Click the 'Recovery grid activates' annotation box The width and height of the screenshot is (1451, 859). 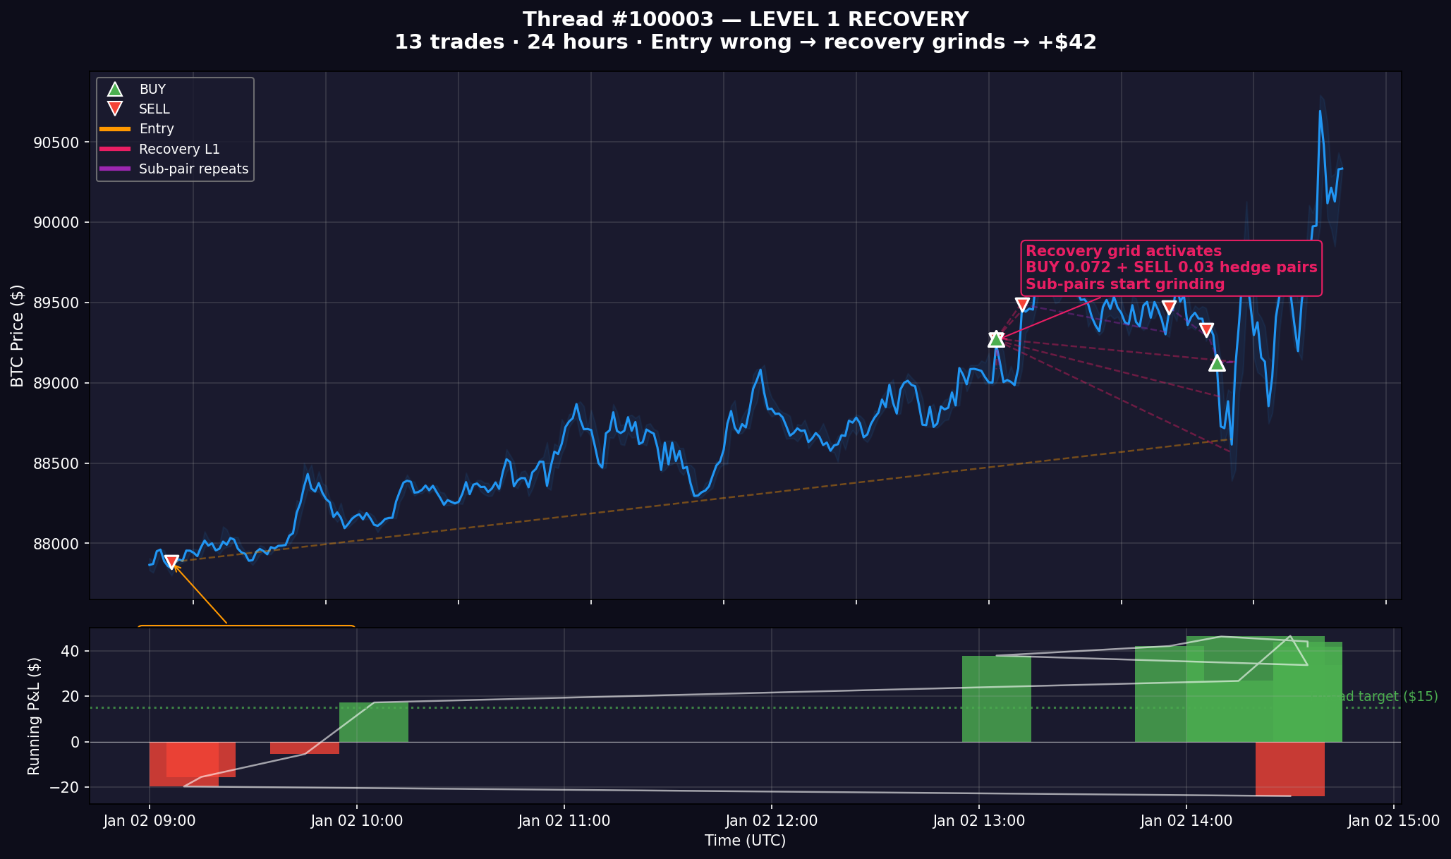point(1171,268)
